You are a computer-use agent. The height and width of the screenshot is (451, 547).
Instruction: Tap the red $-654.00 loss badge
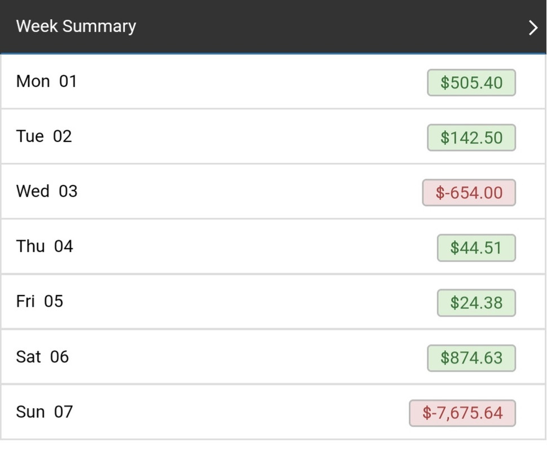(469, 193)
